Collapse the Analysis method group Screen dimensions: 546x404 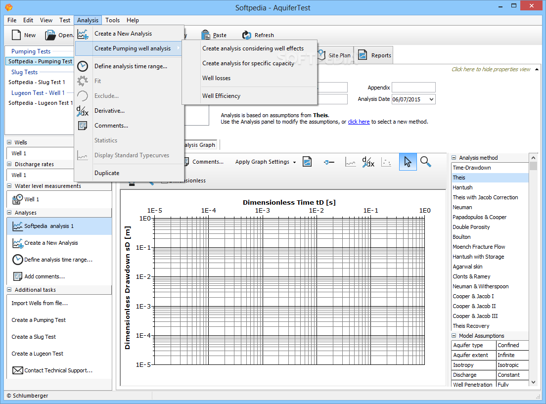(x=454, y=158)
